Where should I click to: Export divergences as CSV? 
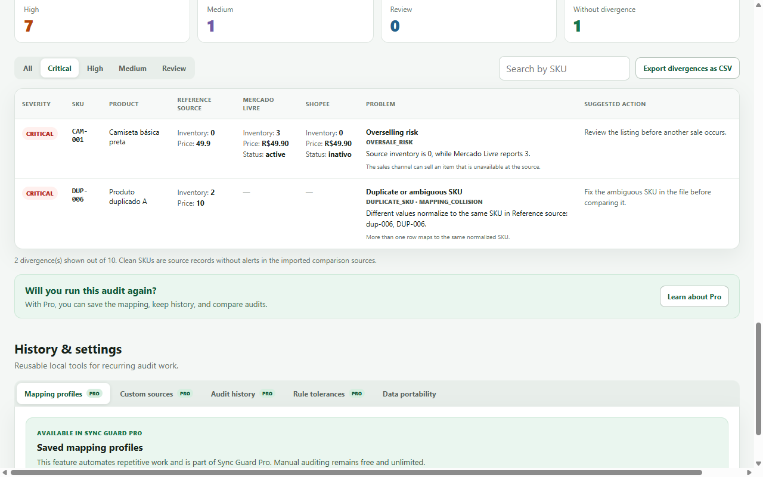pyautogui.click(x=687, y=69)
